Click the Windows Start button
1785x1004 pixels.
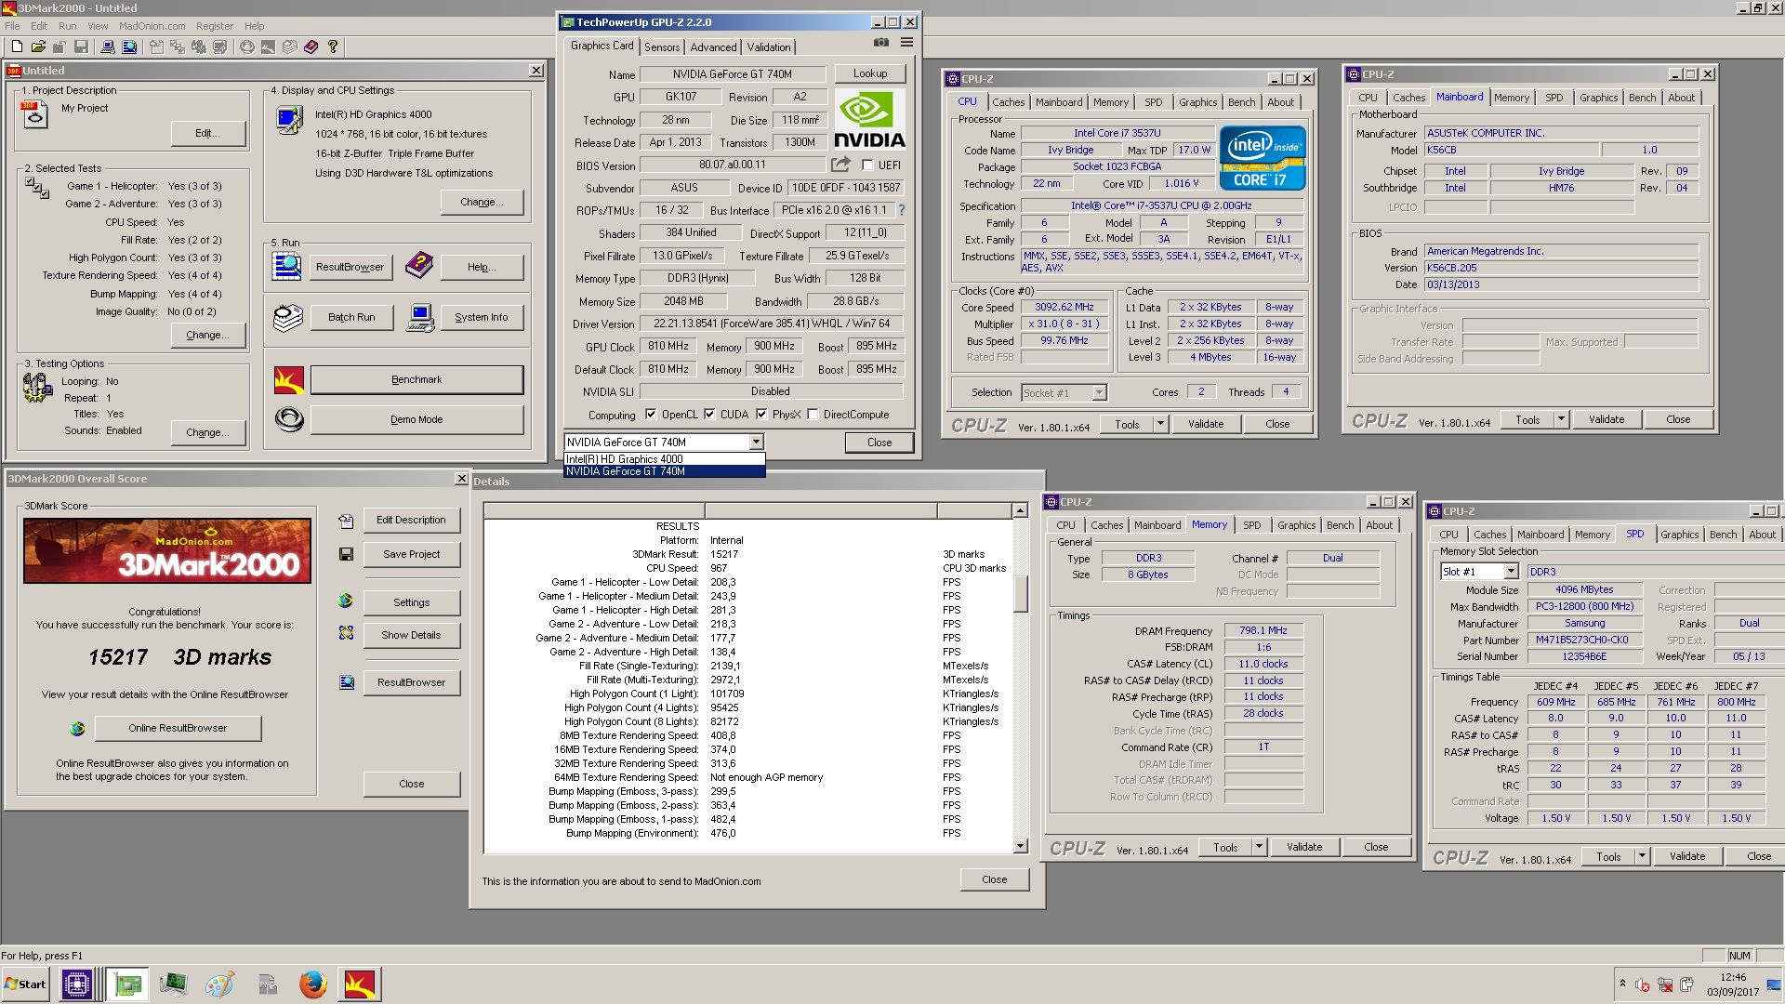tap(26, 984)
